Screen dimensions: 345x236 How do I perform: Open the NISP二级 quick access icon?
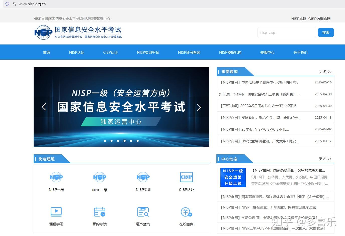point(100,177)
